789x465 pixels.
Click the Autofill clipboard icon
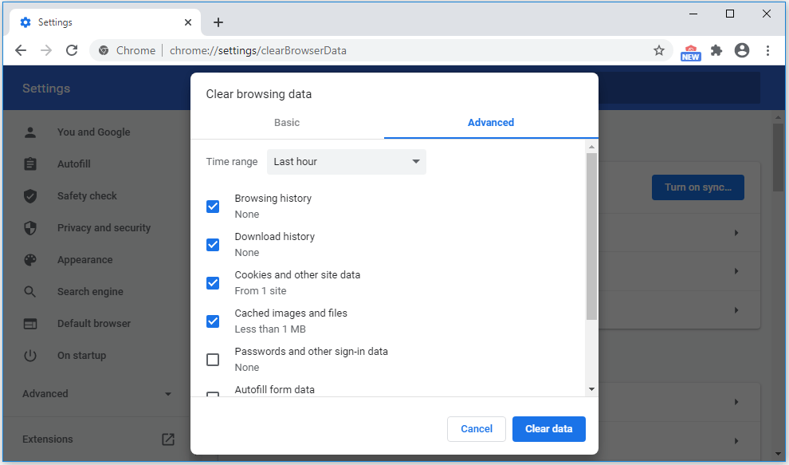30,164
